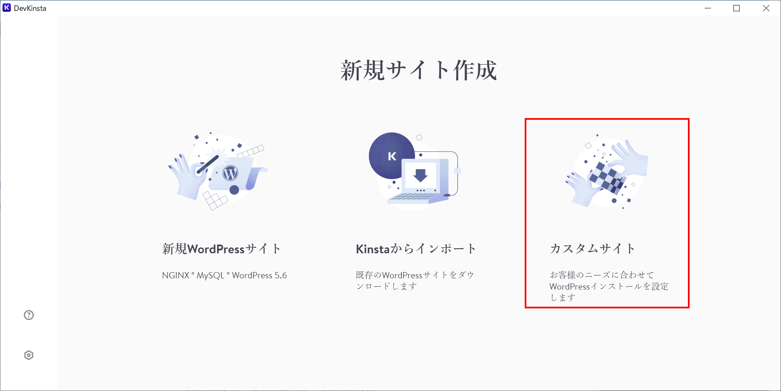Choose 新規WordPressサイト option

[x=222, y=249]
